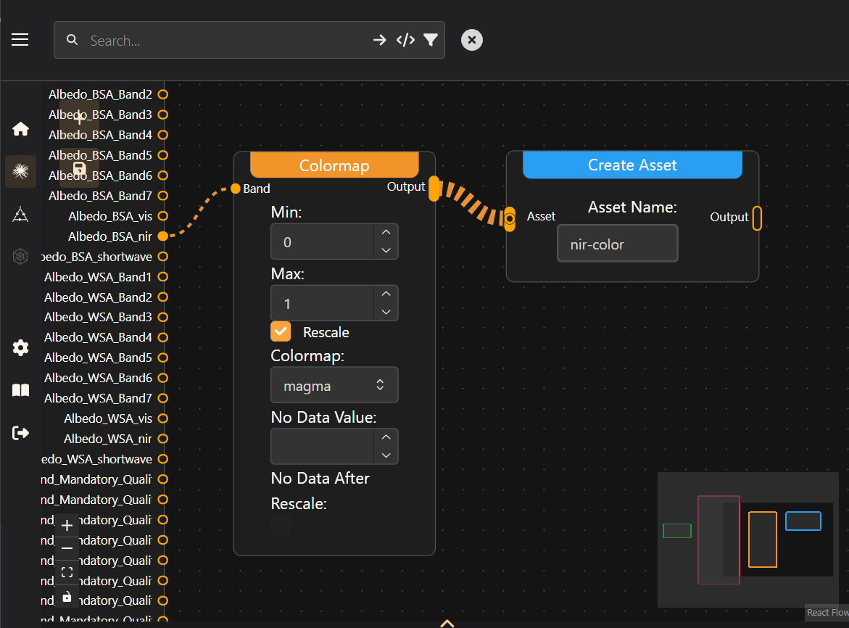849x628 pixels.
Task: Uncheck the Rescale checkbox
Action: point(281,331)
